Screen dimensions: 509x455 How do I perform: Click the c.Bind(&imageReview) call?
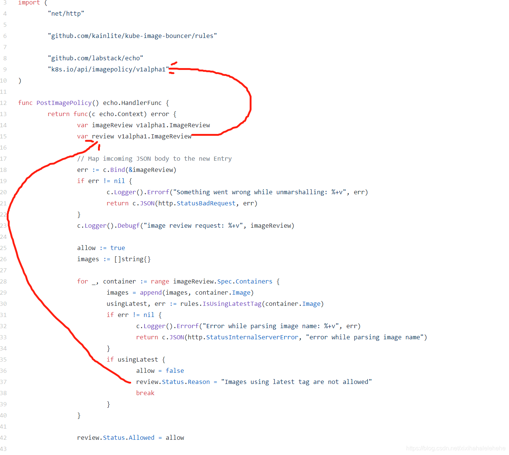tap(139, 170)
